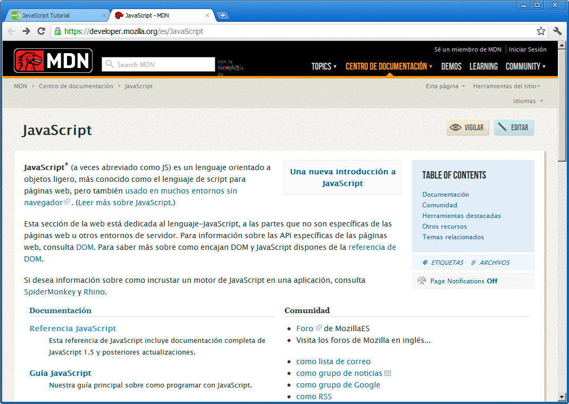
Task: Open the Esta página dropdown
Action: pyautogui.click(x=445, y=86)
